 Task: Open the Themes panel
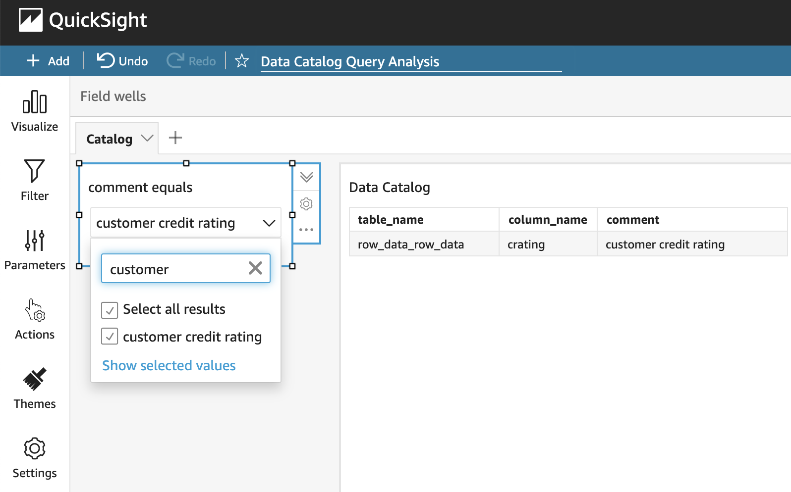pyautogui.click(x=35, y=388)
